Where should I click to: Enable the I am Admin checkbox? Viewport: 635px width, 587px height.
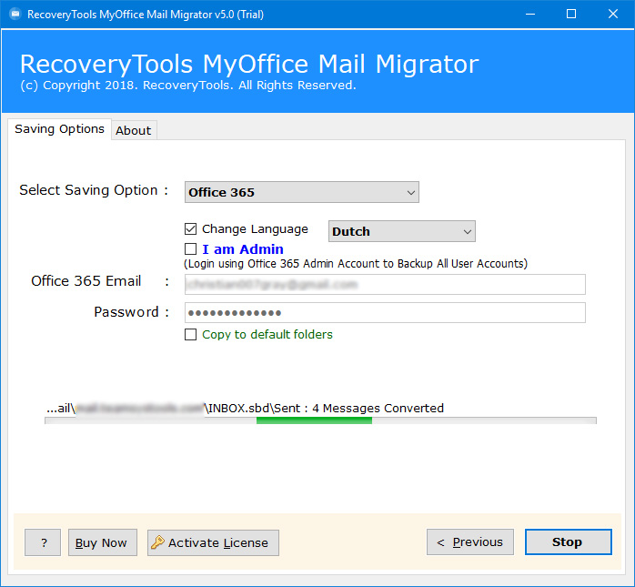(191, 248)
